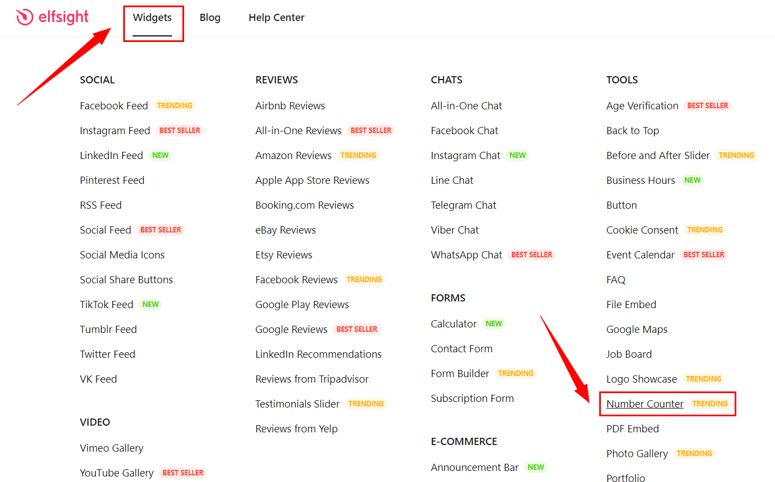The image size is (775, 482).
Task: Open Back to Top widget
Action: click(632, 130)
